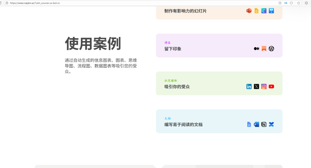Select the Canva icon

pyautogui.click(x=264, y=11)
